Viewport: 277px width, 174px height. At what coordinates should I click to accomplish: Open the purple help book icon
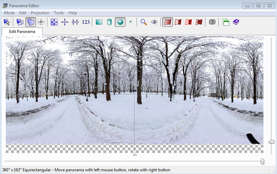(236, 22)
